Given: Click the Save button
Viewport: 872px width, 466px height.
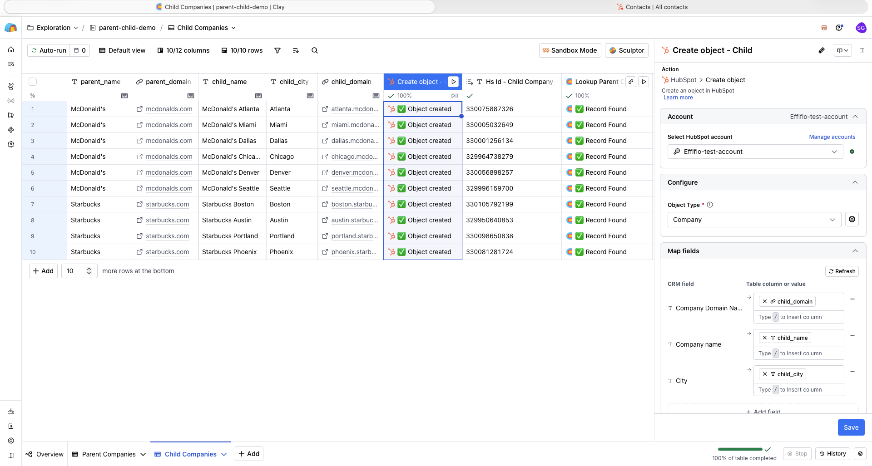Looking at the screenshot, I should tap(851, 427).
